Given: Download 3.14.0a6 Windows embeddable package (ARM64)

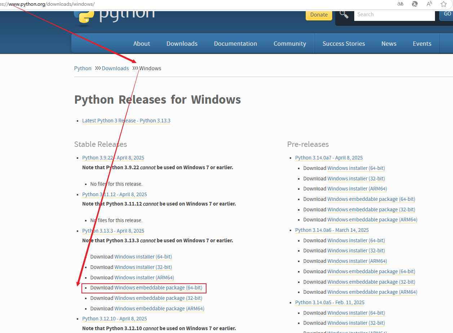Looking at the screenshot, I should tap(372, 292).
